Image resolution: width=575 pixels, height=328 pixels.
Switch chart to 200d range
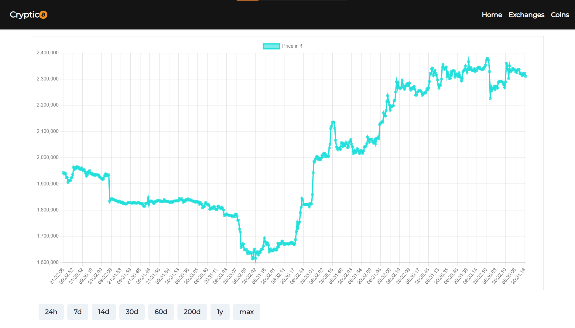click(x=192, y=312)
